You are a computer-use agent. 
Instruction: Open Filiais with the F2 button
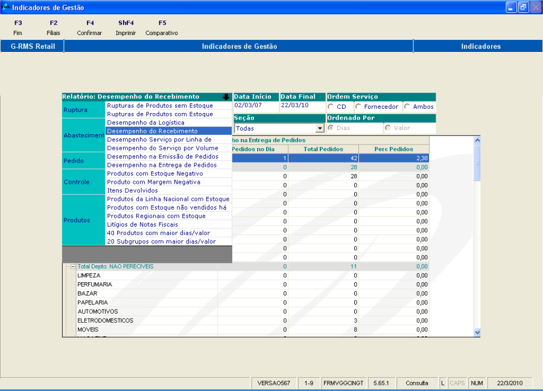[54, 28]
